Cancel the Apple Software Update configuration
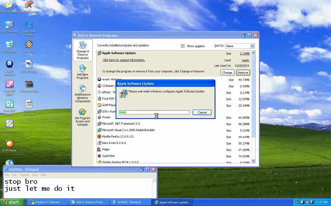 [x=202, y=112]
